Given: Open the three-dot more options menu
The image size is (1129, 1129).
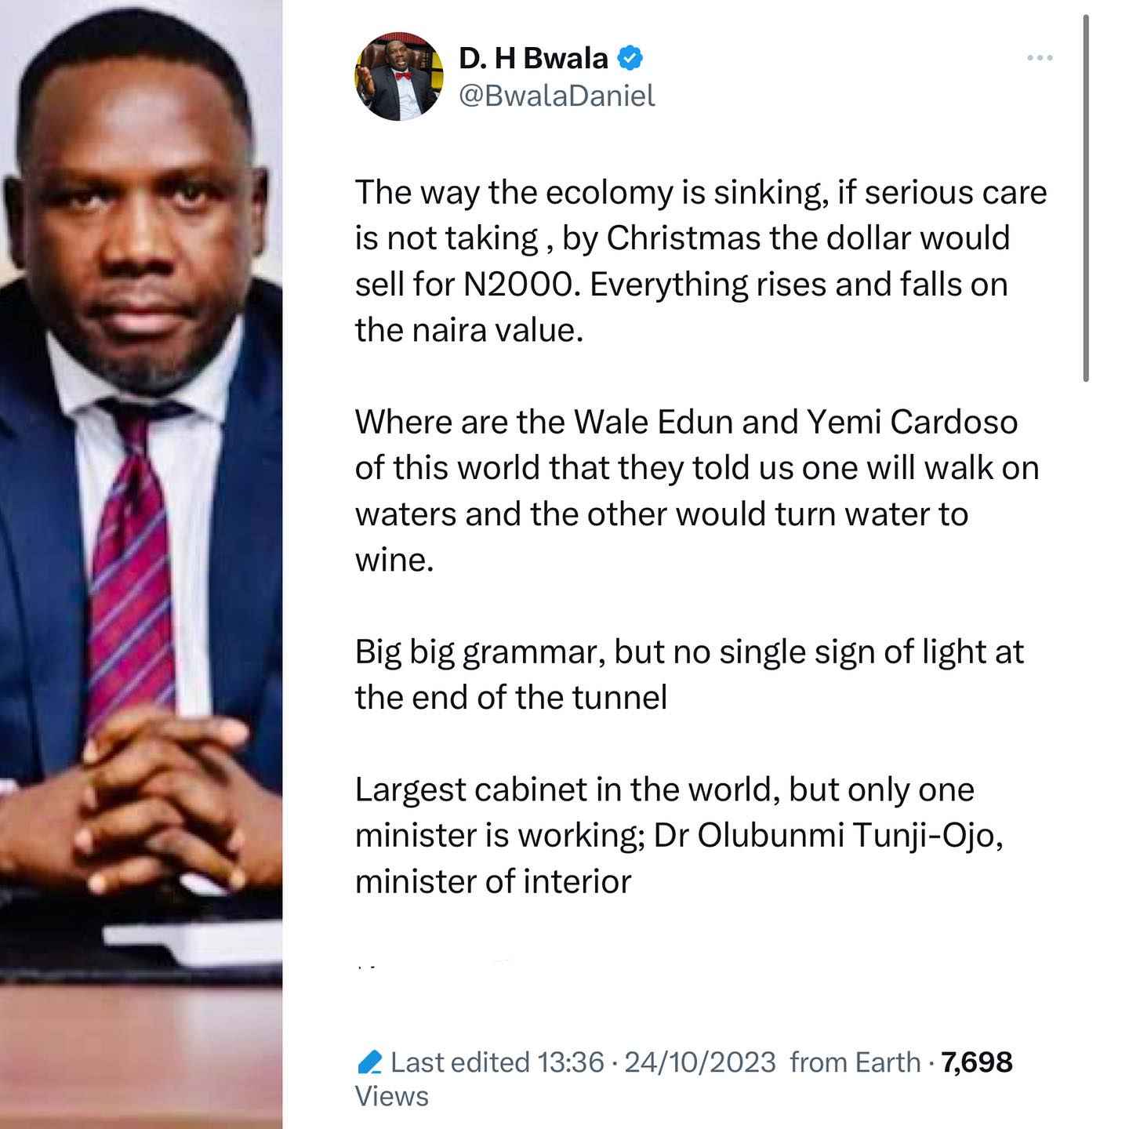Looking at the screenshot, I should click(x=1040, y=58).
